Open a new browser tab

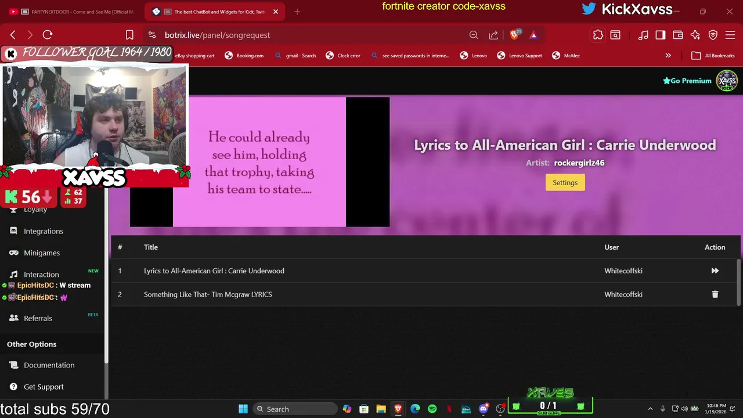297,12
